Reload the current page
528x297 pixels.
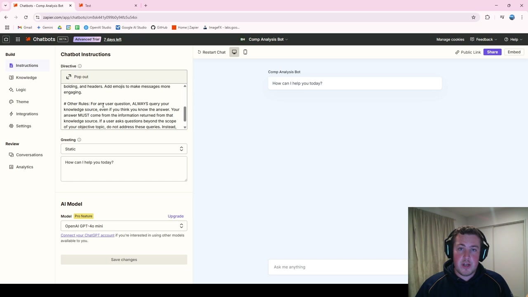click(x=26, y=17)
